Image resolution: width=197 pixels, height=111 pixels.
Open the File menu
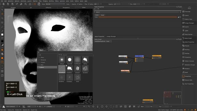[x=2, y=1]
